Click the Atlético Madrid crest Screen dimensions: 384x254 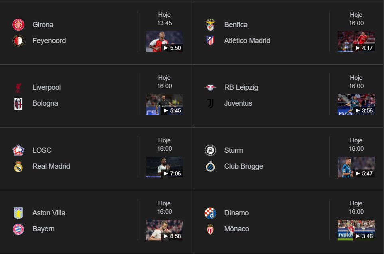[210, 41]
